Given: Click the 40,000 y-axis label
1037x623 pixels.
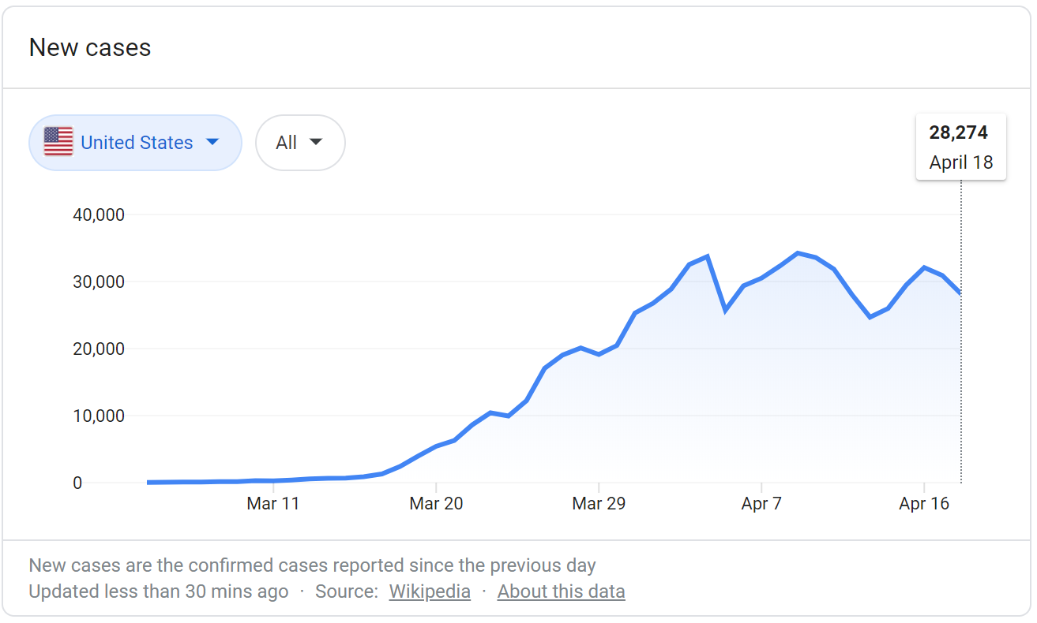Looking at the screenshot, I should click(x=99, y=215).
